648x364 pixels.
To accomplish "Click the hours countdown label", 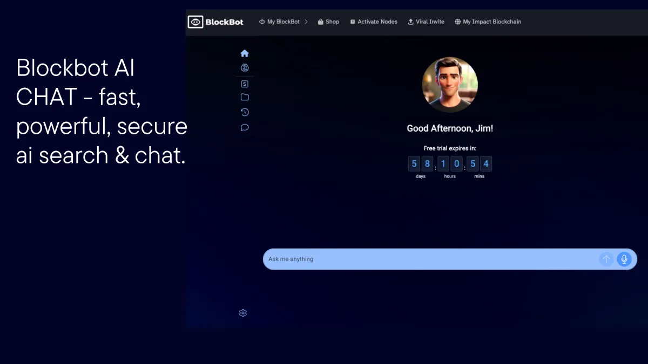I will (450, 176).
